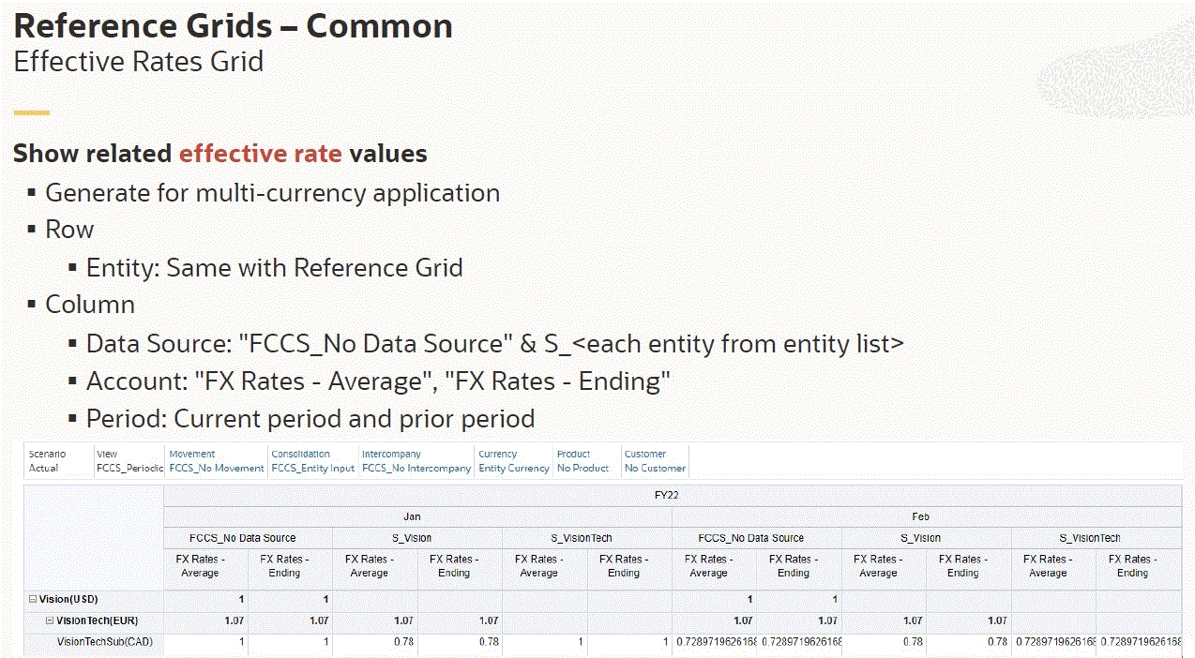Image resolution: width=1195 pixels, height=658 pixels.
Task: Select the VisionTech(EUR) row label text
Action: (98, 621)
